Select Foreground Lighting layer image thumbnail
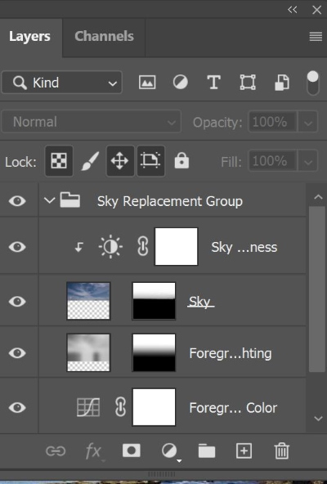The image size is (327, 484). 88,352
